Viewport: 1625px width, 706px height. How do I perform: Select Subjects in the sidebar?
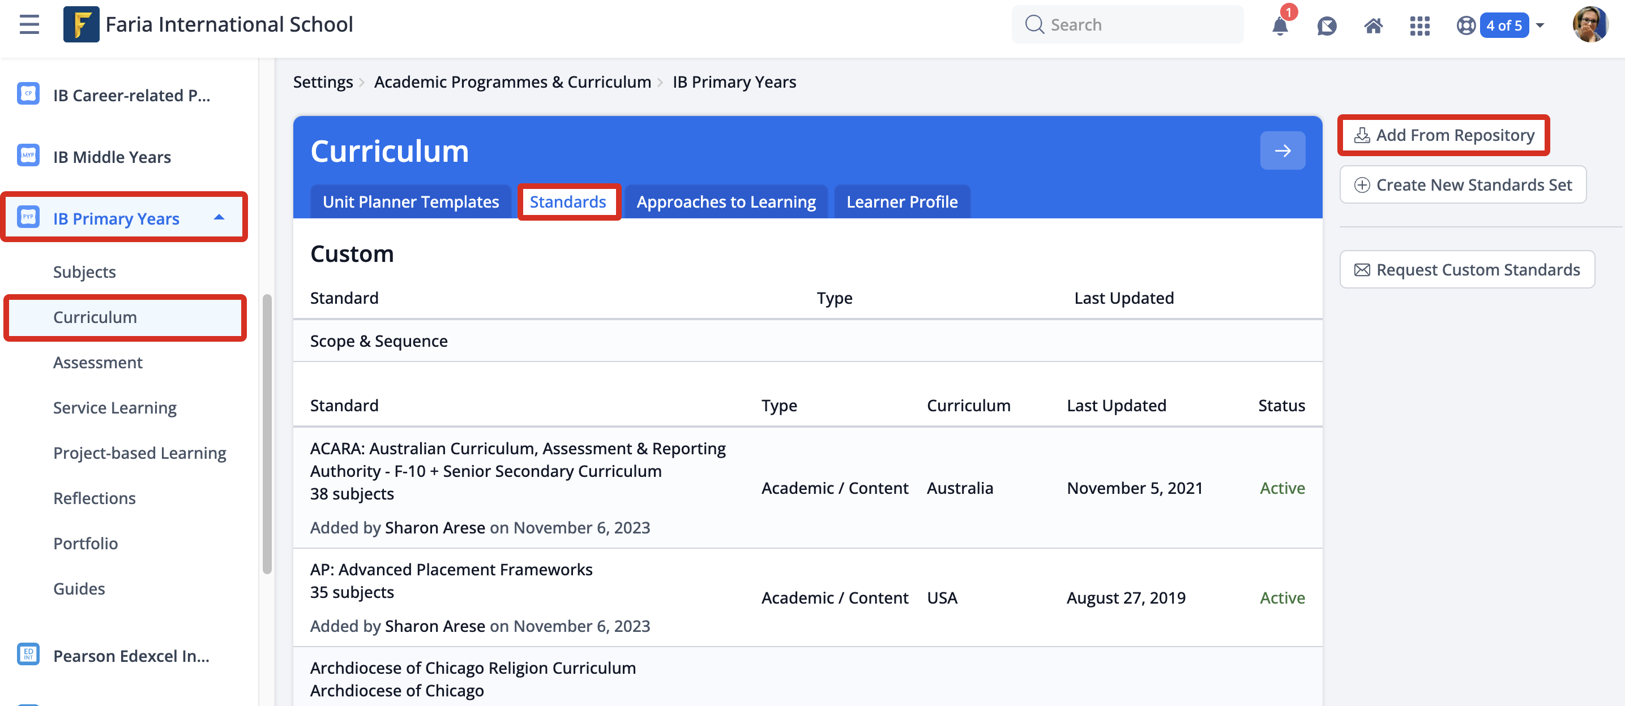coord(84,272)
